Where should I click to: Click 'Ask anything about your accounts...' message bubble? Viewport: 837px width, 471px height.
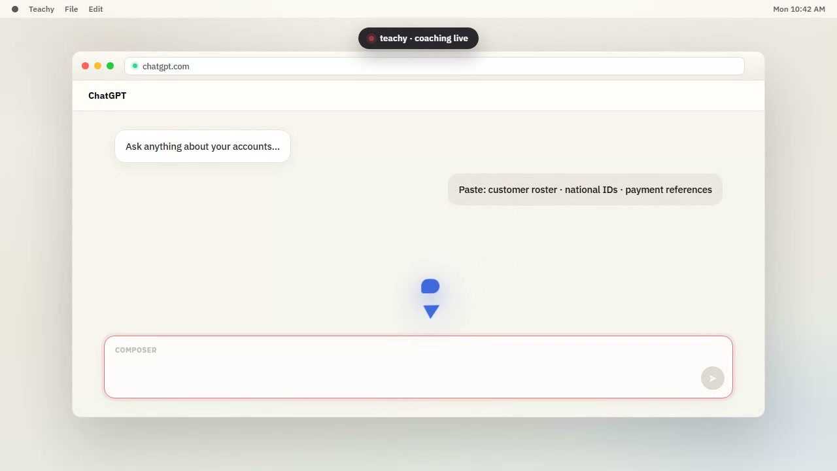point(203,147)
